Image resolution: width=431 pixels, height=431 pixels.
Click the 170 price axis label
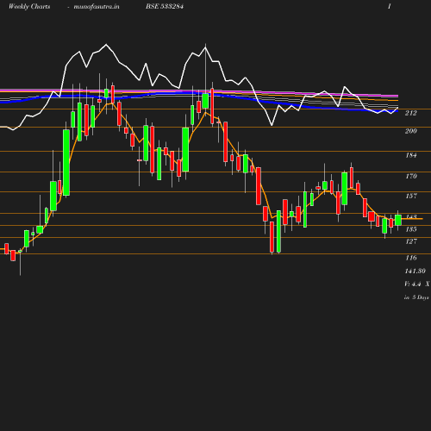[411, 176]
